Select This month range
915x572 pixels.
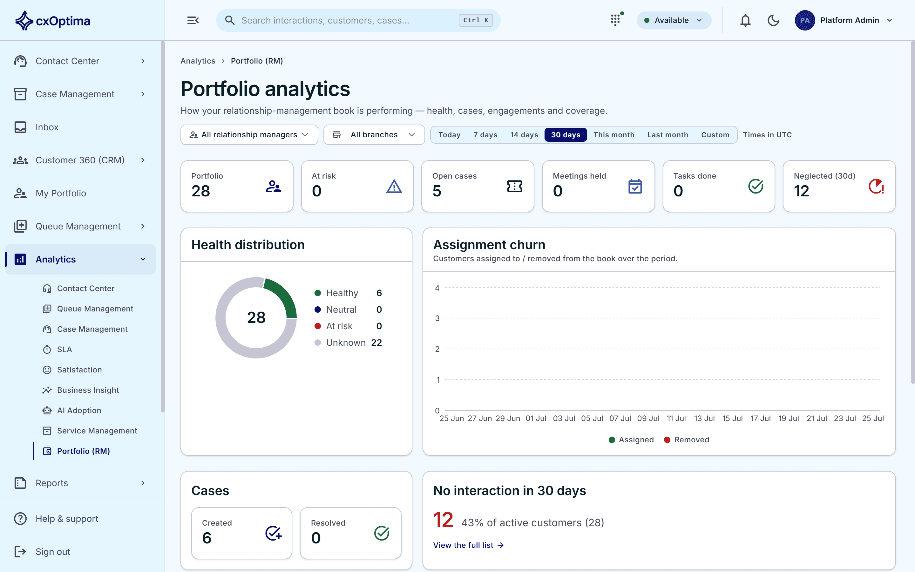(614, 135)
